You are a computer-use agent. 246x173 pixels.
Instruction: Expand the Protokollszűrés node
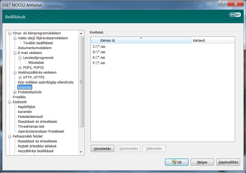(15, 92)
